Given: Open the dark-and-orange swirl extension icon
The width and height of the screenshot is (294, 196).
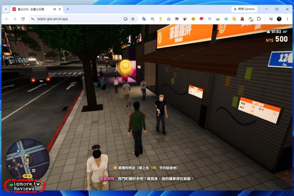Looking at the screenshot, I should coord(185,19).
